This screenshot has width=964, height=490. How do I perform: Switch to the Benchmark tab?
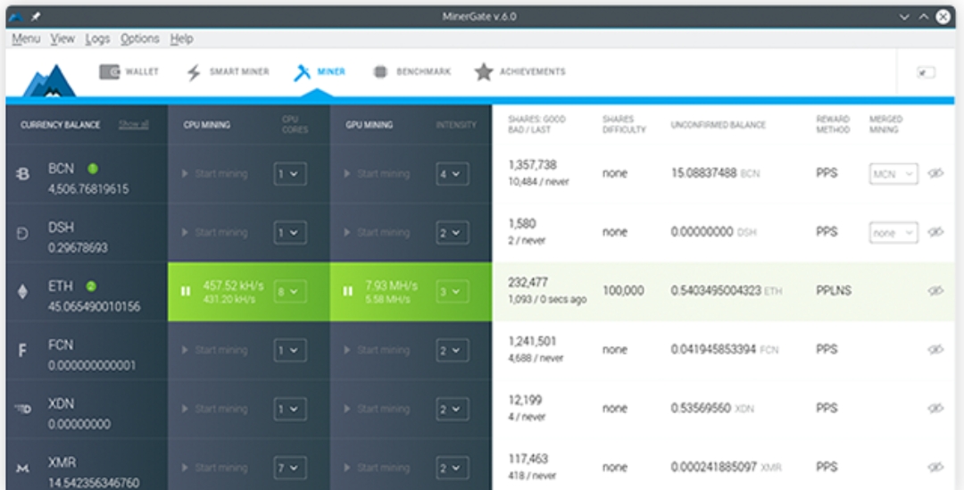pos(411,72)
